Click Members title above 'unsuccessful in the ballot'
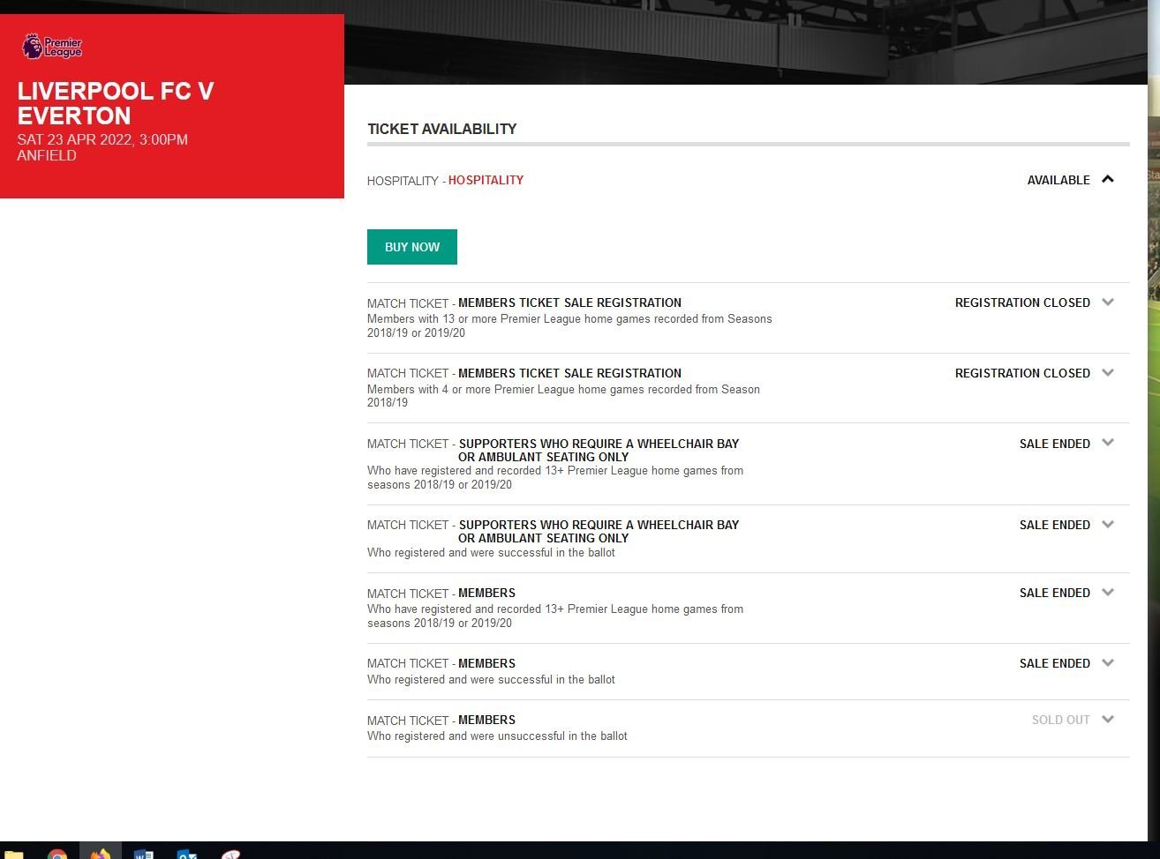This screenshot has width=1160, height=859. tap(486, 720)
